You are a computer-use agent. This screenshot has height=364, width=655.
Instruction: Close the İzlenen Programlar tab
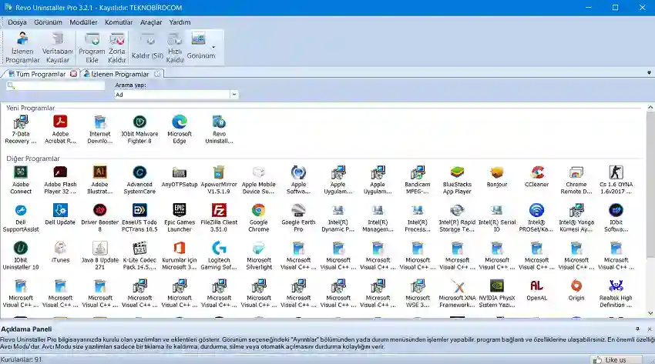(x=157, y=74)
